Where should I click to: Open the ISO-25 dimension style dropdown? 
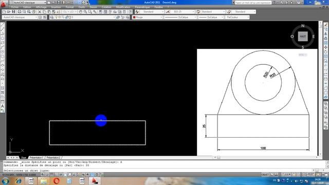183,12
